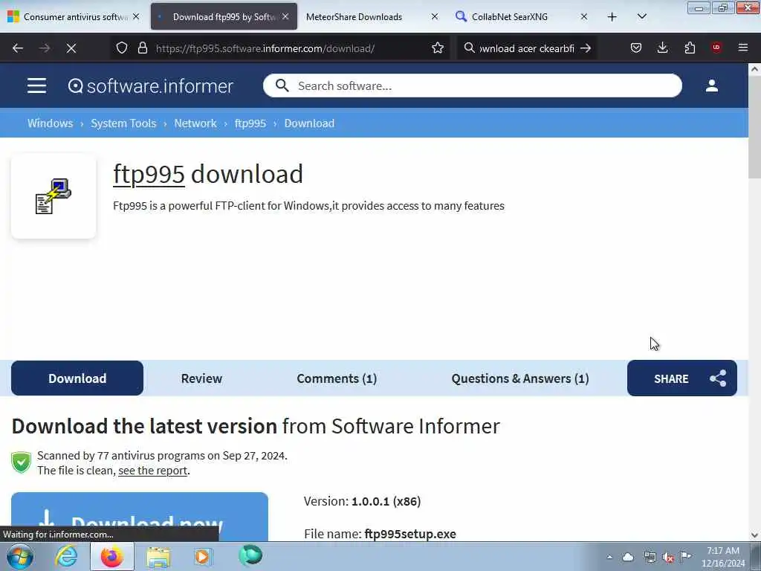Image resolution: width=761 pixels, height=571 pixels.
Task: Click the green round taskbar app icon
Action: click(x=250, y=555)
